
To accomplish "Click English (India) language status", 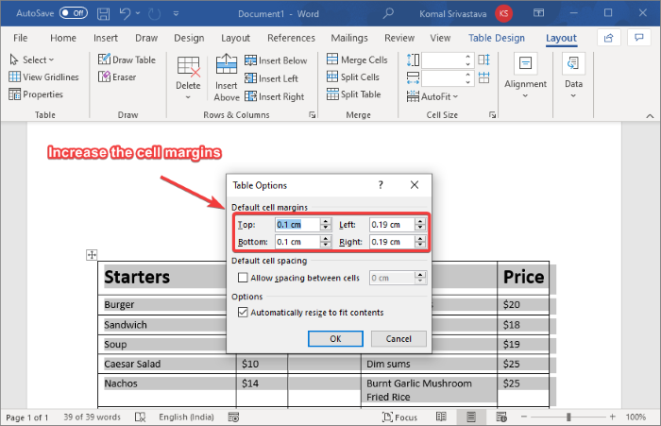I will [186, 417].
